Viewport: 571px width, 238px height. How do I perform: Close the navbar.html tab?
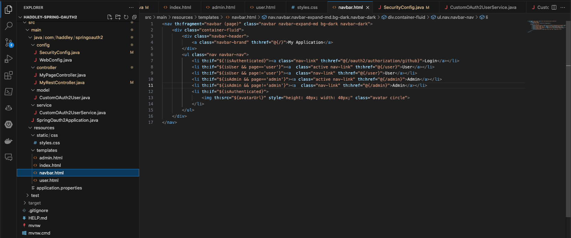click(368, 8)
